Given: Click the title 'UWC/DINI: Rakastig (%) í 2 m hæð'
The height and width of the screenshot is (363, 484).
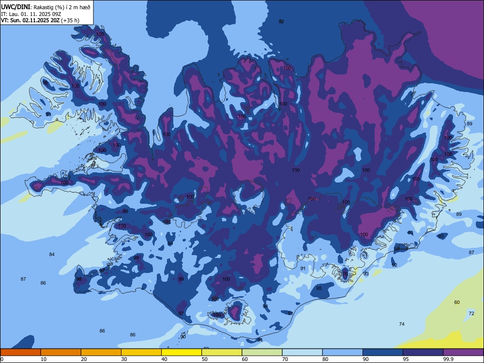Looking at the screenshot, I should point(45,7).
